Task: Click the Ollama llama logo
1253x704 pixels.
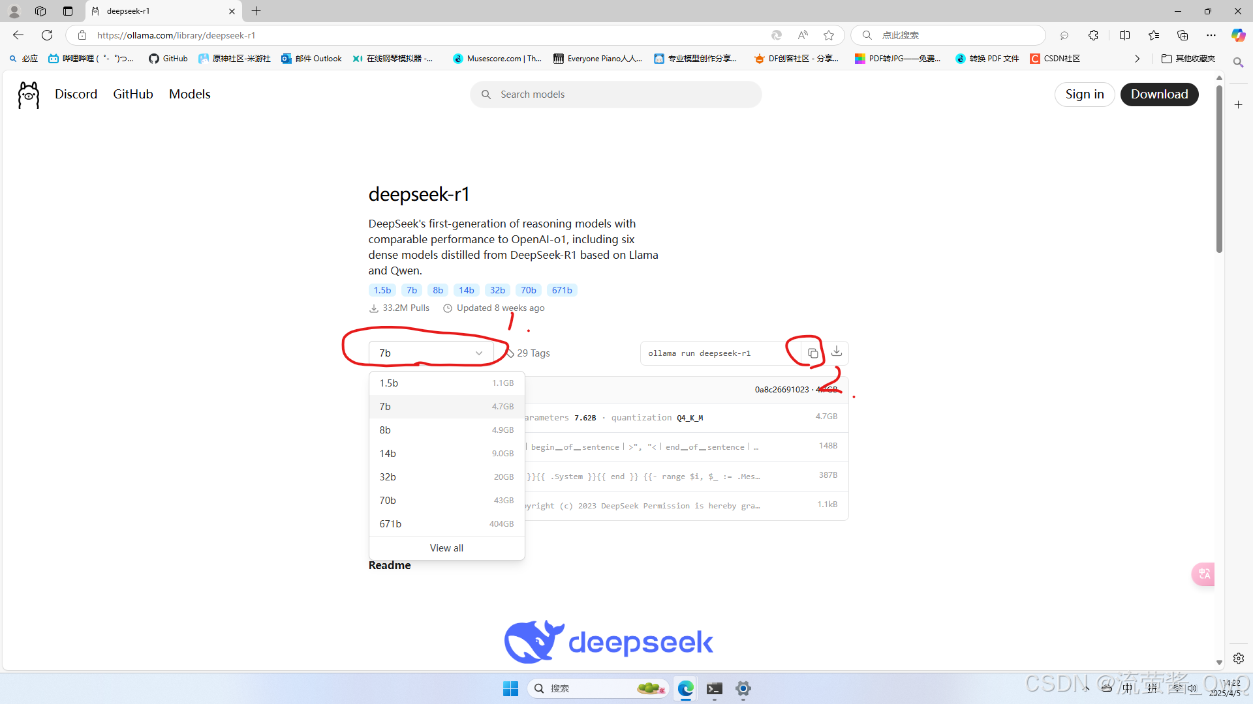Action: coord(29,95)
